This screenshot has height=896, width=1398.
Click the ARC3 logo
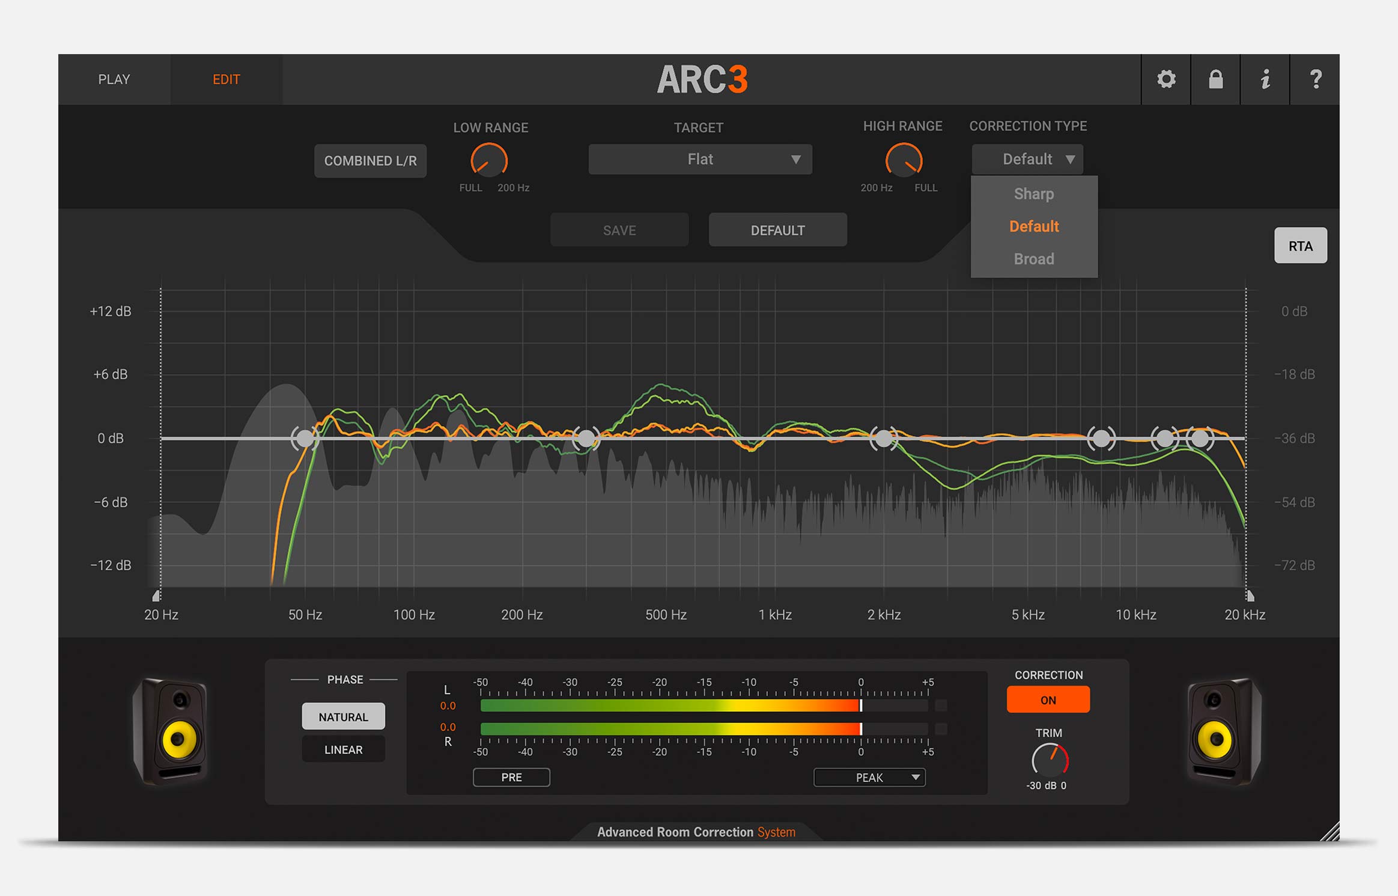click(702, 79)
